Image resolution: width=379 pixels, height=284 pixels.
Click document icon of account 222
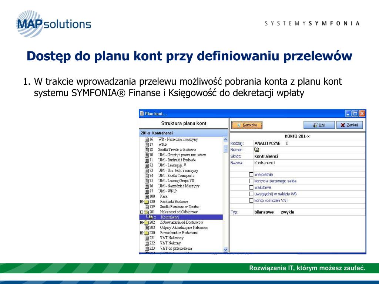coord(147,243)
